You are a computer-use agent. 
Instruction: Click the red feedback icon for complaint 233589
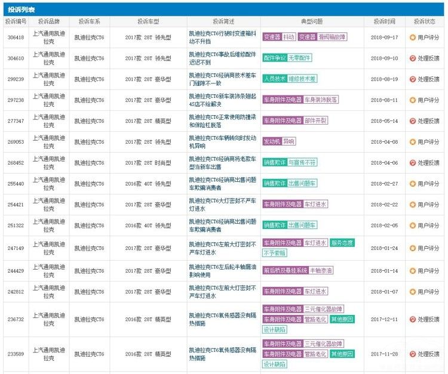point(412,354)
